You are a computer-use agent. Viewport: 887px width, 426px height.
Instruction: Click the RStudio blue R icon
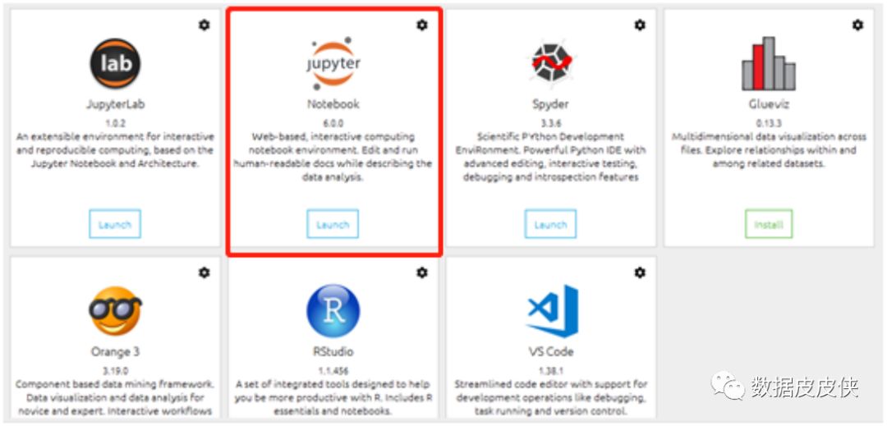click(x=333, y=311)
